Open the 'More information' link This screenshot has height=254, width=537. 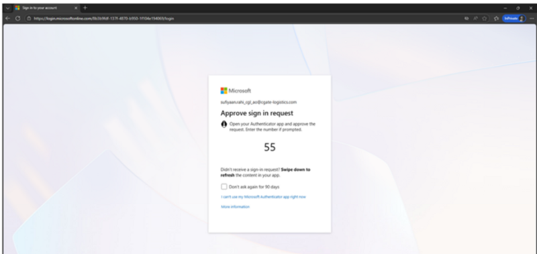pos(236,207)
